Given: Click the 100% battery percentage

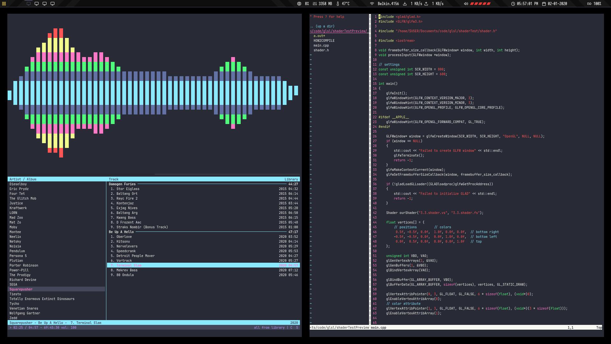Looking at the screenshot, I should click(x=597, y=4).
